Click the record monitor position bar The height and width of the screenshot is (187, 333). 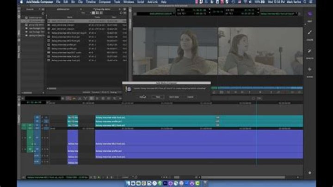click(259, 88)
